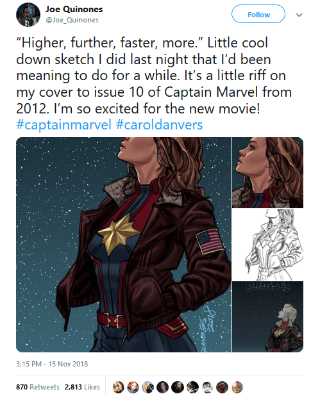Open the black-and-white line sketch thumbnail
This screenshot has height=394, width=320.
(x=267, y=245)
